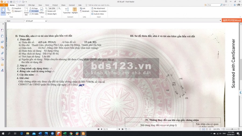The image size is (242, 136).
Task: Open page number dropdown 2 / 3
Action: tap(117, 129)
